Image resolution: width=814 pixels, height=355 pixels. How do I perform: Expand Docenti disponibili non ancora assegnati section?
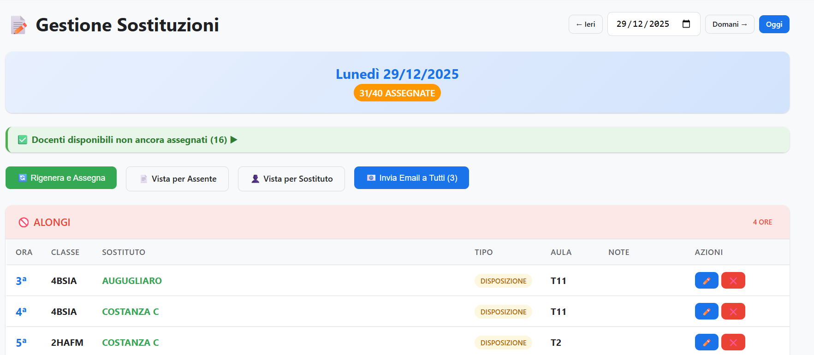click(129, 140)
